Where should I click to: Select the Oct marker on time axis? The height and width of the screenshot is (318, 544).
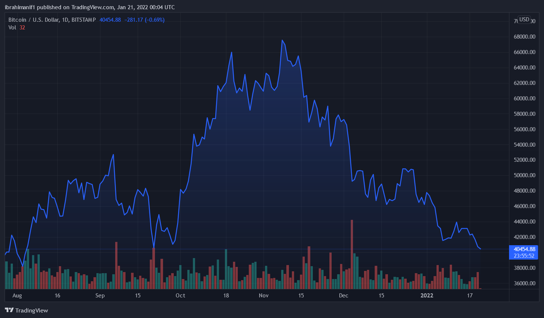(x=180, y=296)
